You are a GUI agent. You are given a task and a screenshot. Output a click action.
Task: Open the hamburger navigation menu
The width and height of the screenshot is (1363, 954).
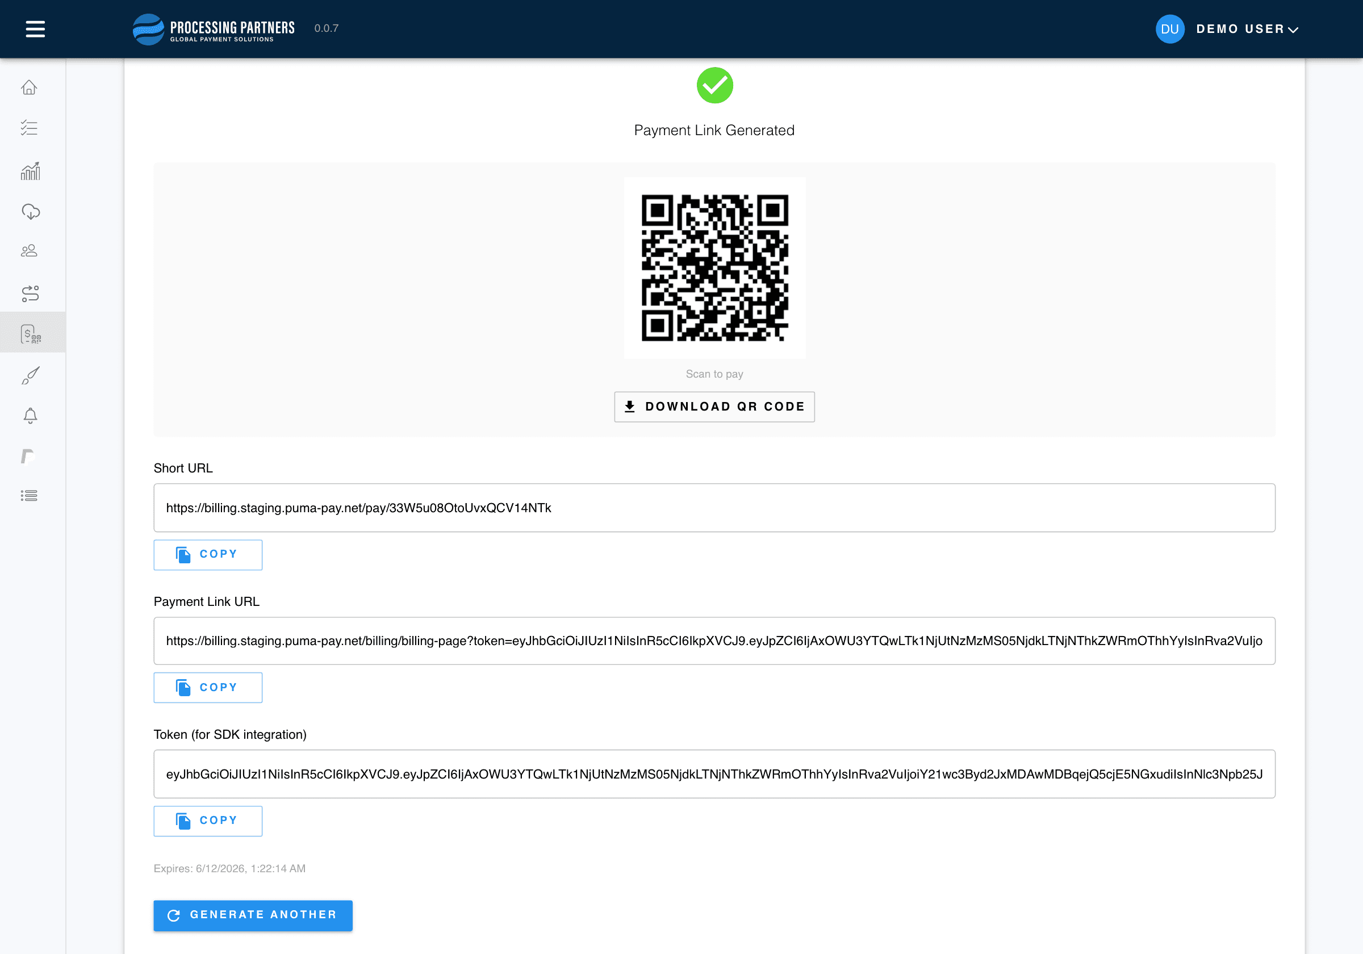coord(36,28)
